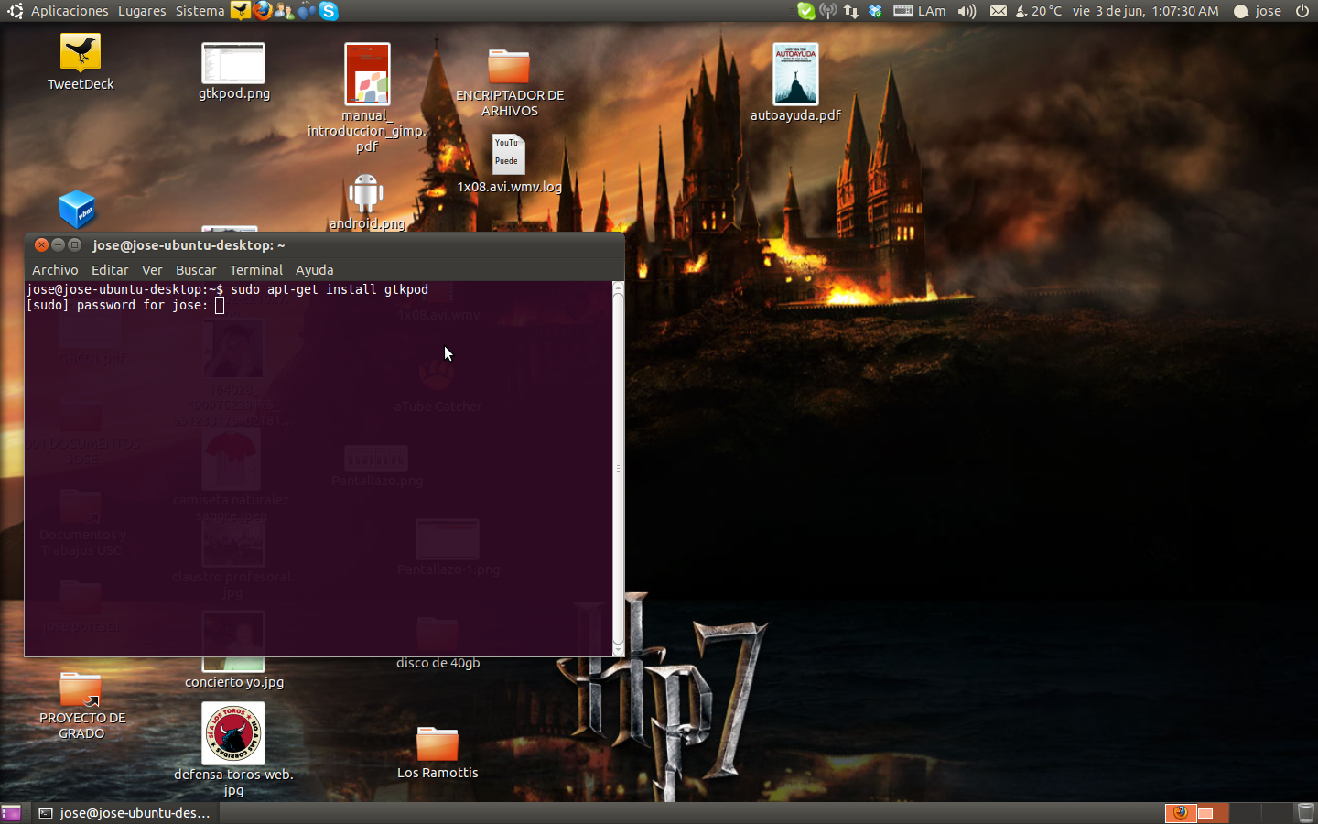1318x824 pixels.
Task: Open Trash applet in bottom panel
Action: (1305, 813)
